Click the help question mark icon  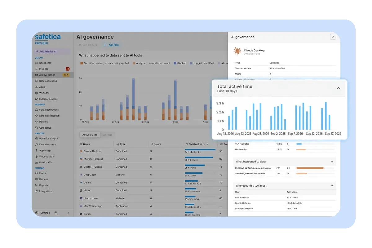56,213
